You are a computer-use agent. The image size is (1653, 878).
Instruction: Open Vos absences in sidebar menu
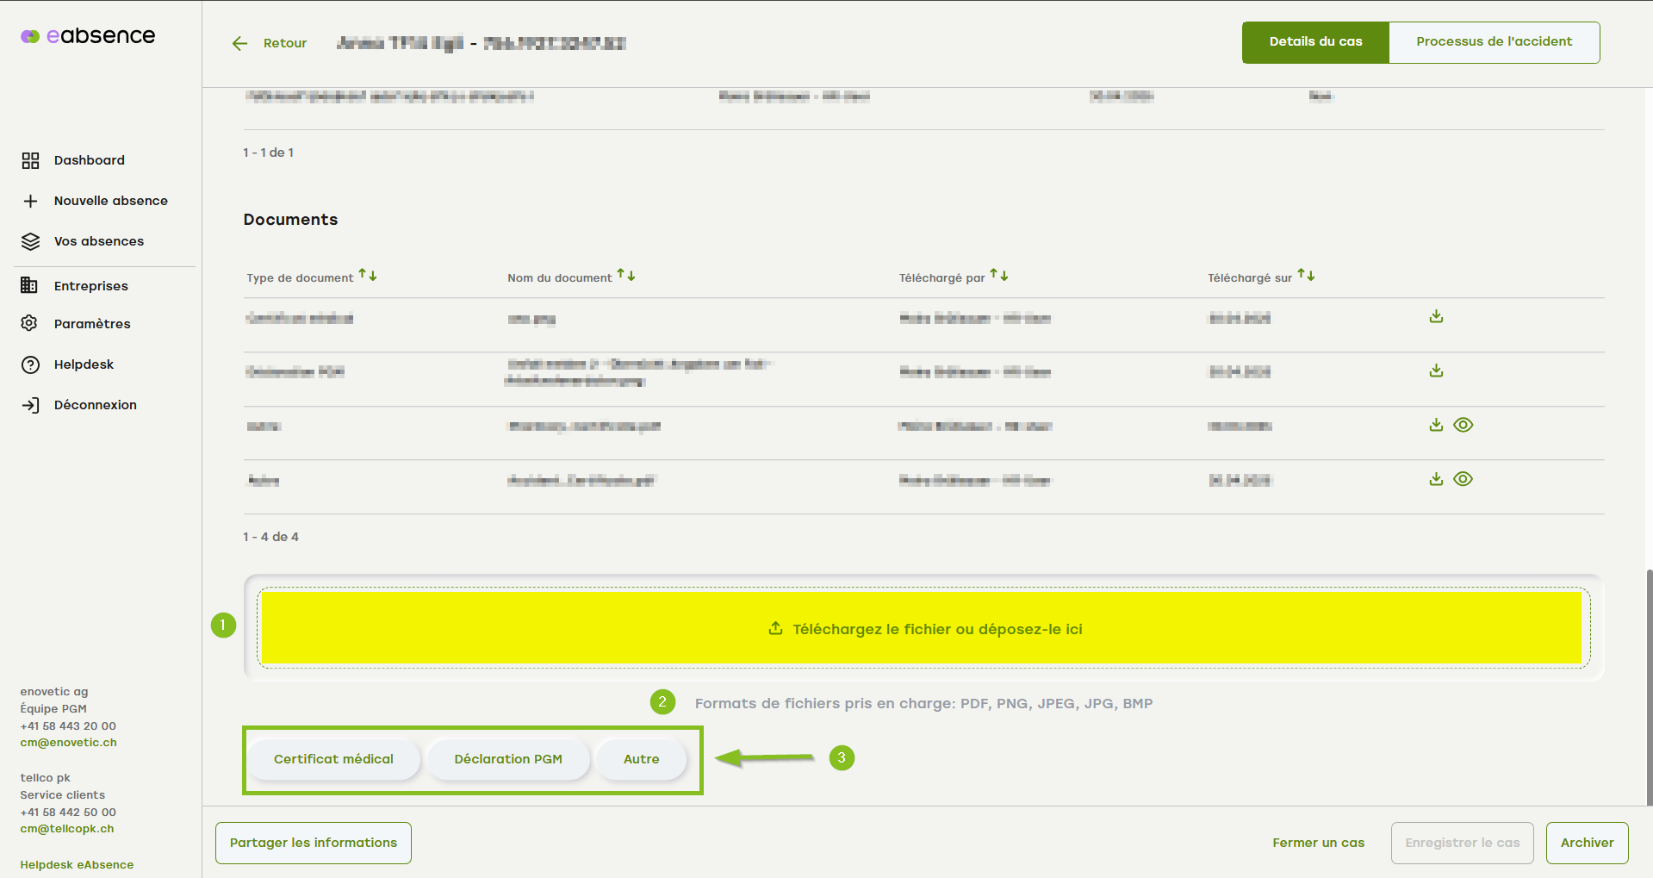tap(98, 241)
